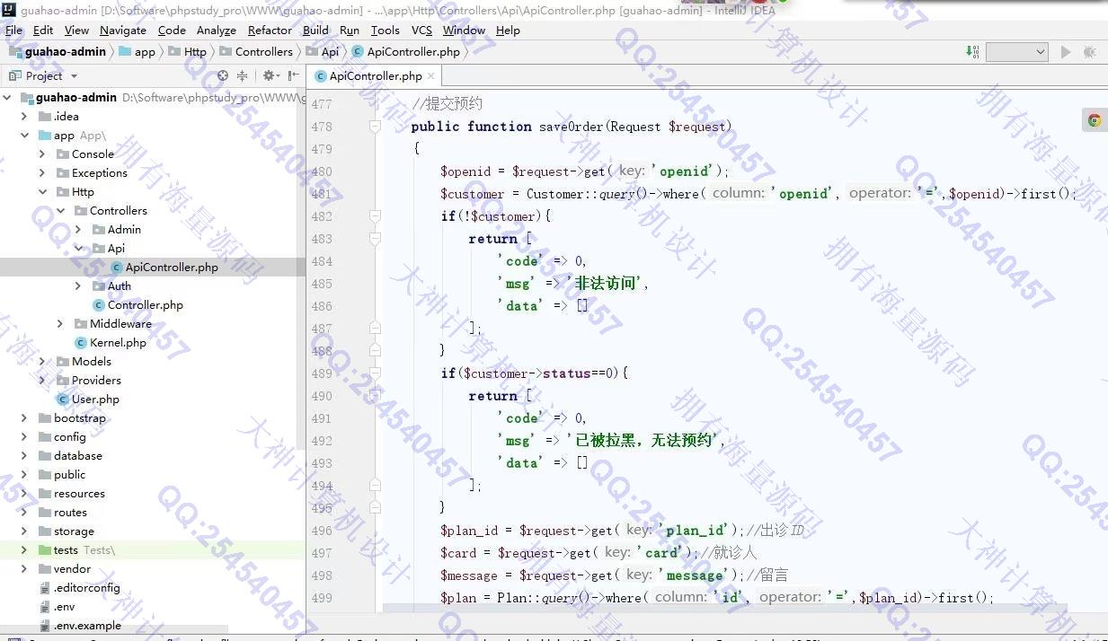
Task: Close the ApiController.php editor tab
Action: [431, 76]
